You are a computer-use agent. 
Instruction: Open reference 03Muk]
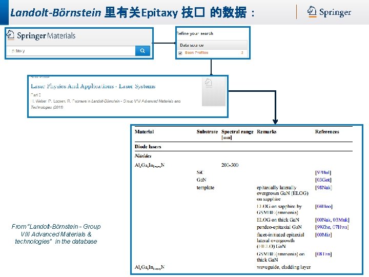tap(341, 220)
